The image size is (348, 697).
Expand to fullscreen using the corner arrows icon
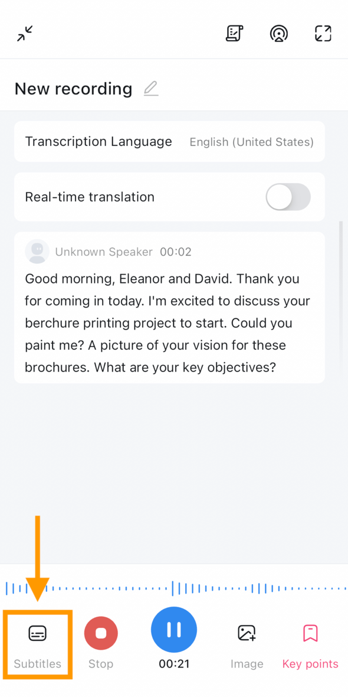tap(323, 34)
